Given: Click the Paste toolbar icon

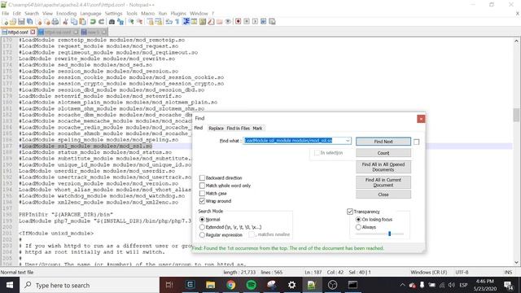Looking at the screenshot, I should tap(82, 22).
